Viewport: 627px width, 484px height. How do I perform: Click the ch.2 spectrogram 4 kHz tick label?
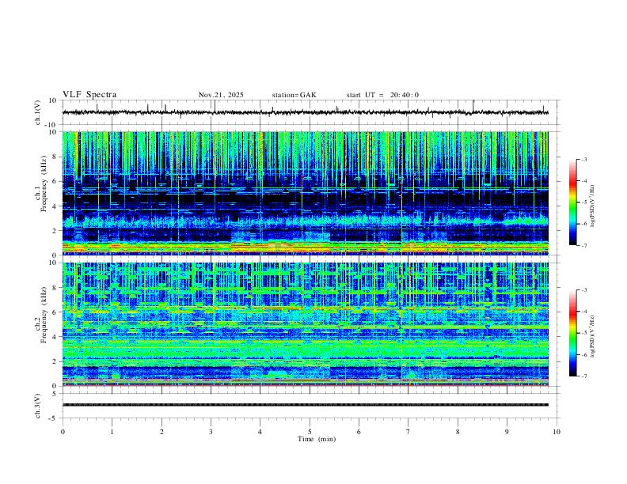[x=55, y=337]
